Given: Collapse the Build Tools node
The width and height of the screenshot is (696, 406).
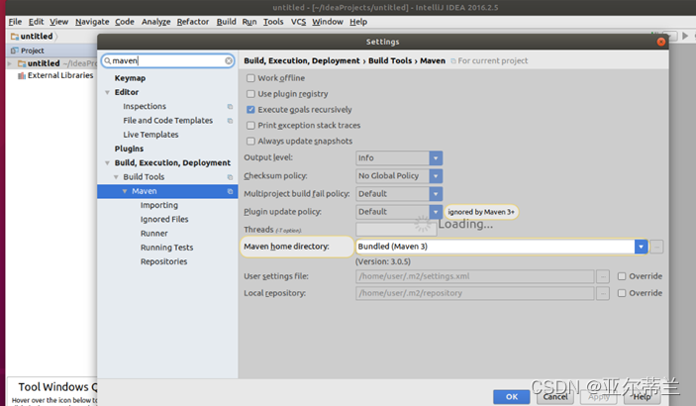Looking at the screenshot, I should (x=116, y=177).
